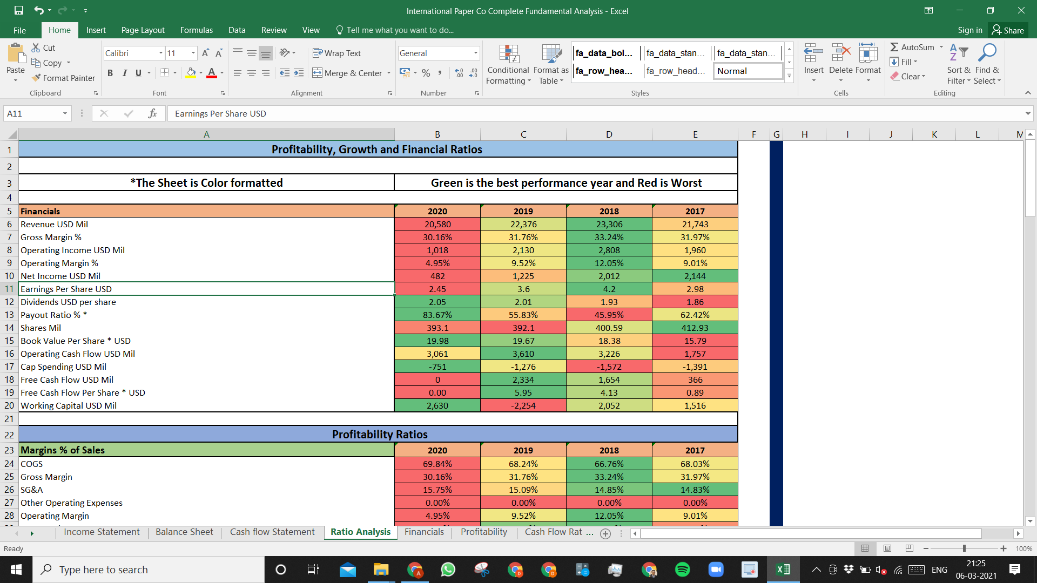Toggle Italic formatting
This screenshot has height=583, width=1037.
(x=124, y=73)
